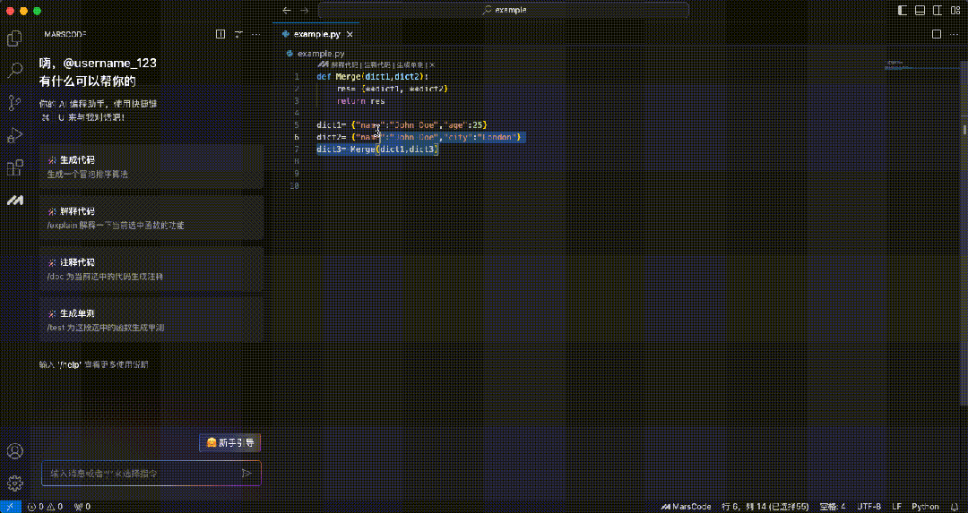Viewport: 968px width, 513px height.
Task: Open the editor more actions ellipsis menu
Action: point(954,34)
